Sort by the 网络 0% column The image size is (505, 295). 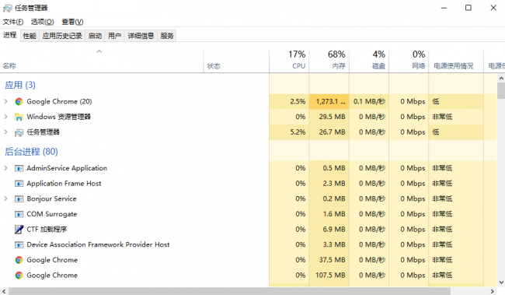click(x=409, y=61)
